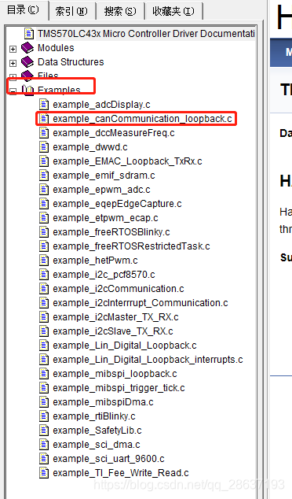Click the page icon beside example_canCommunication_loopback.c

coord(44,119)
